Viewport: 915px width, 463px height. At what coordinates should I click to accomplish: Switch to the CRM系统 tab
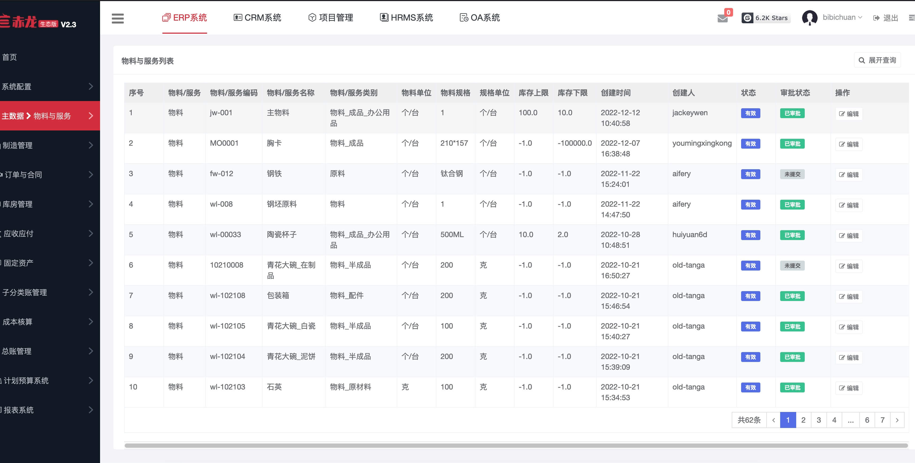tap(257, 17)
